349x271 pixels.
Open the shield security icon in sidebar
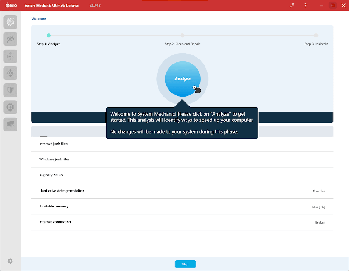click(10, 90)
